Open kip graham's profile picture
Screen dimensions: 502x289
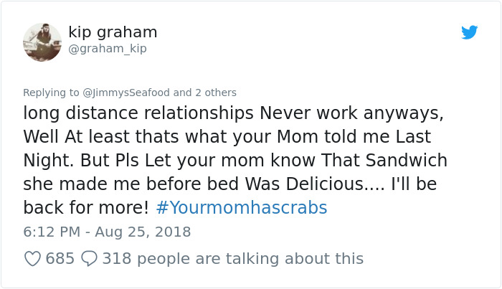pos(42,41)
